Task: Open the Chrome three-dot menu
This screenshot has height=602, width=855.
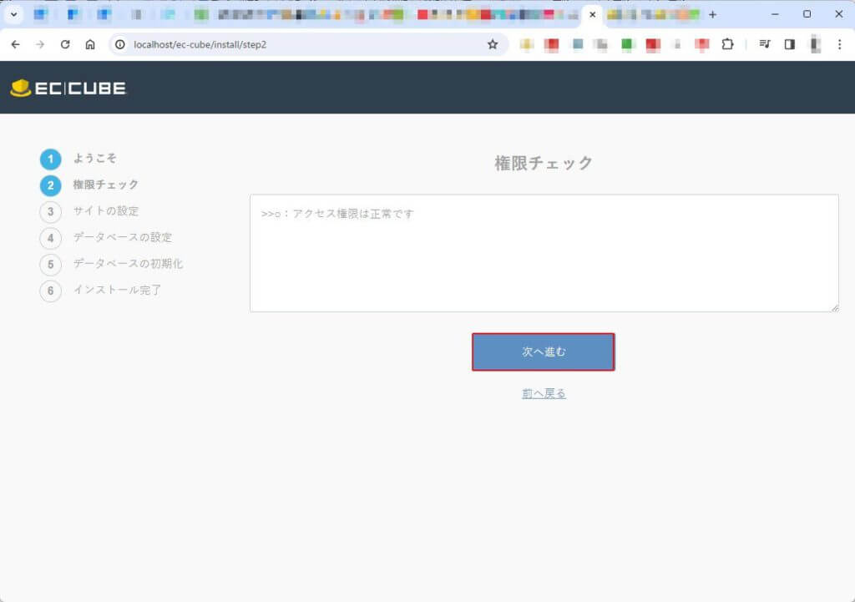Action: click(x=839, y=44)
